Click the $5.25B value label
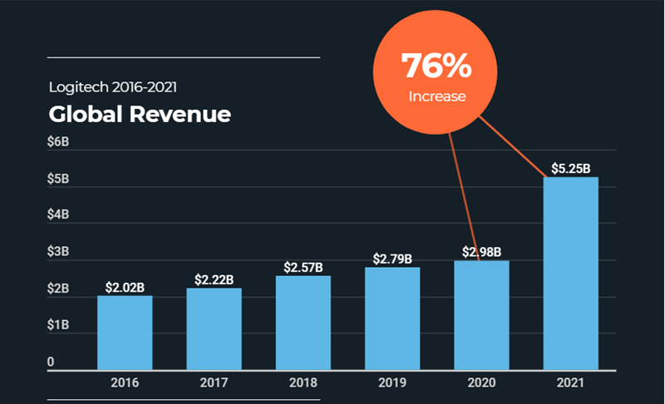The width and height of the screenshot is (665, 404). click(x=570, y=169)
